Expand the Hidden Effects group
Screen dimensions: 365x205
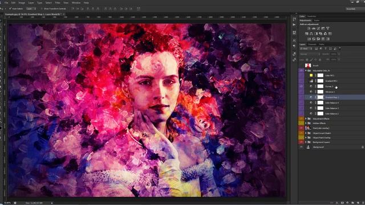coord(306,123)
